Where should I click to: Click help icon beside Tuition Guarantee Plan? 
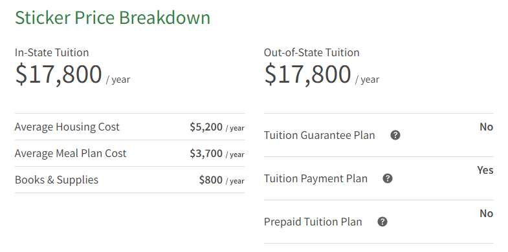395,135
